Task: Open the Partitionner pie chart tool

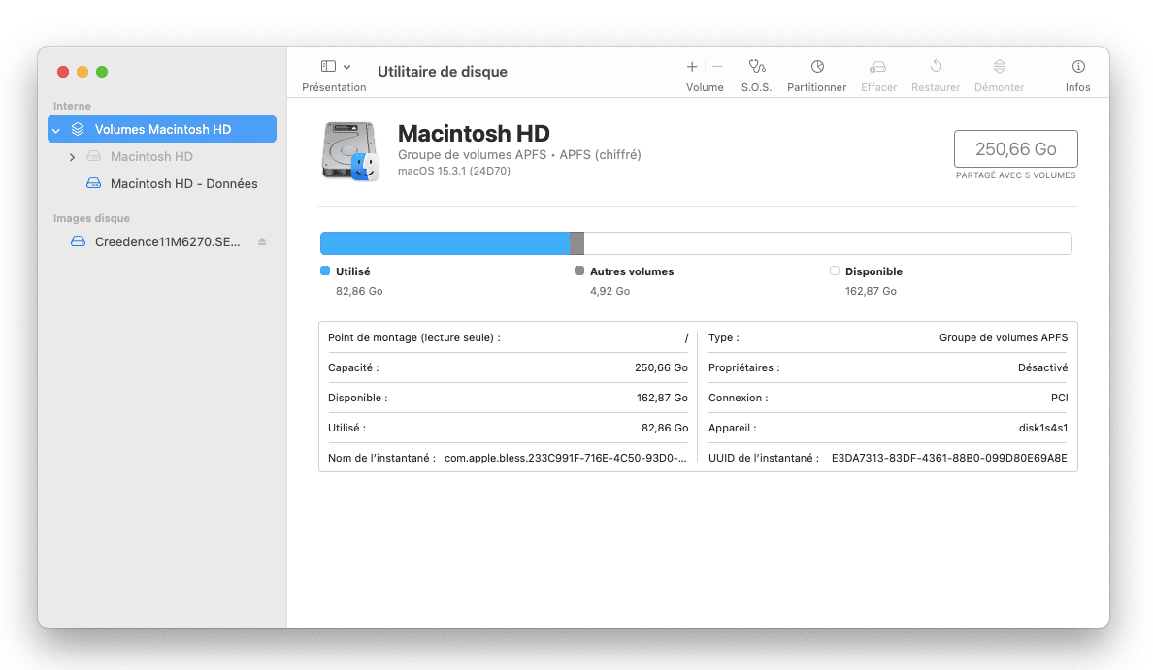Action: point(817,67)
